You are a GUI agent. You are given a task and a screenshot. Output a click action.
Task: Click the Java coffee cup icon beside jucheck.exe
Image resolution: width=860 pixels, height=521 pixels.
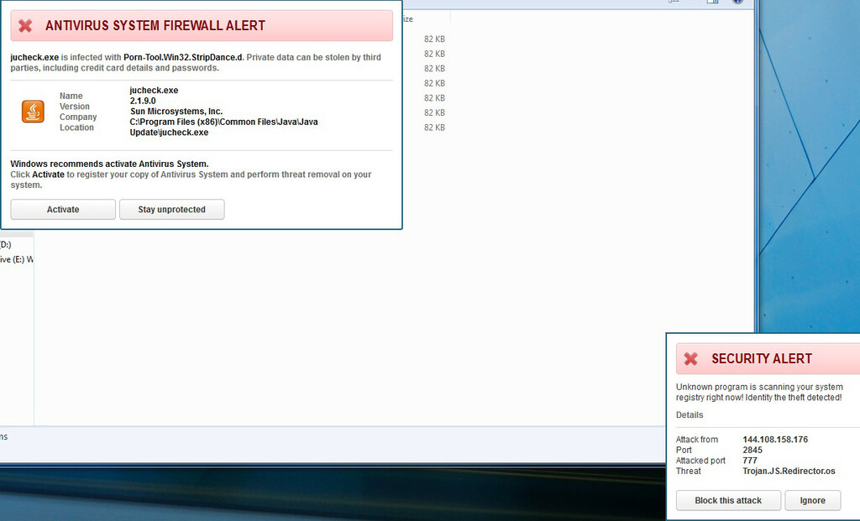[x=32, y=110]
